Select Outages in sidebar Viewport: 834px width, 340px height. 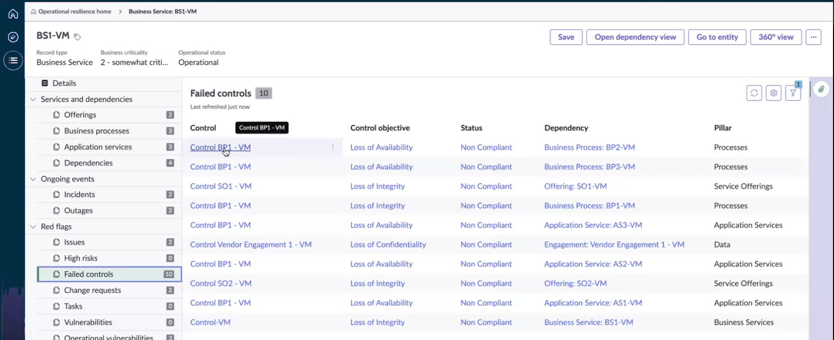point(109,210)
